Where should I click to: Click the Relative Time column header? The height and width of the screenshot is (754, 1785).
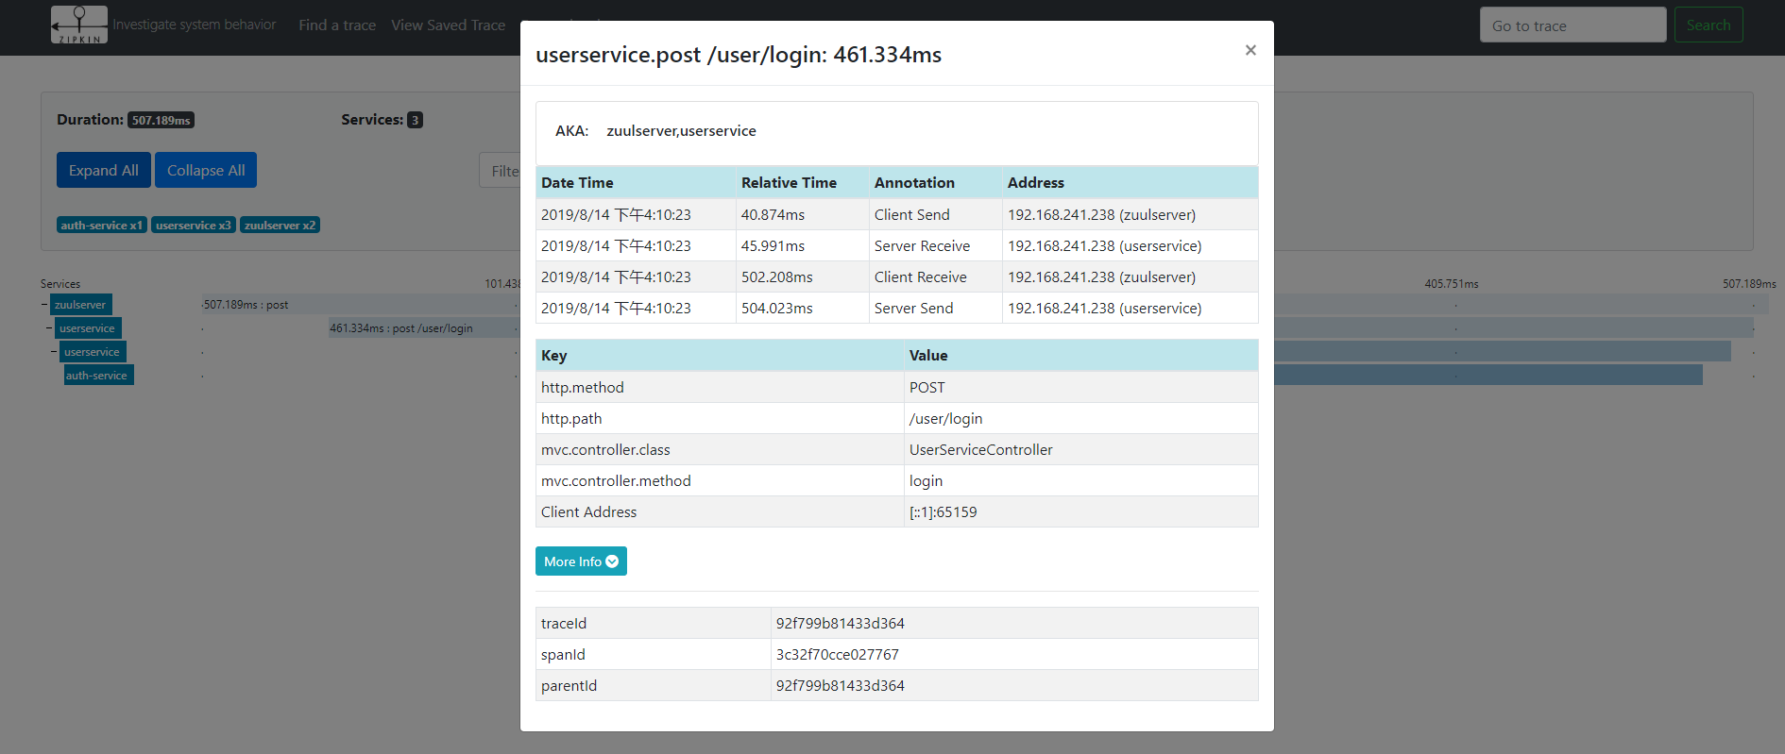(802, 183)
